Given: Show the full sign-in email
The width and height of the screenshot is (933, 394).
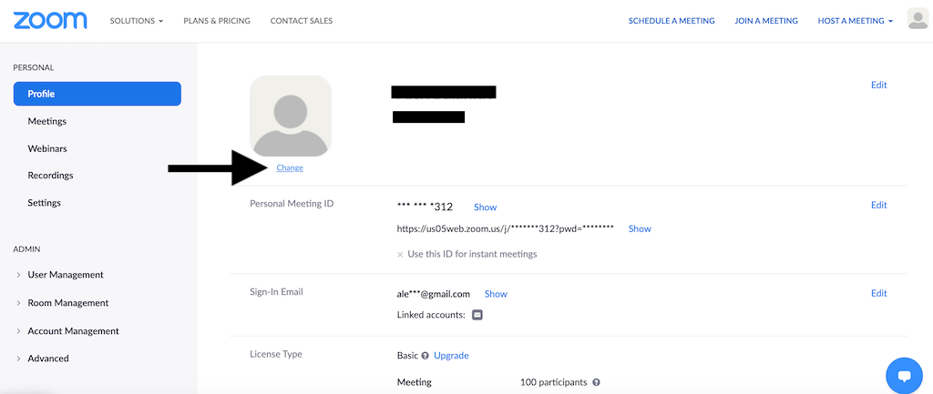Looking at the screenshot, I should point(496,294).
